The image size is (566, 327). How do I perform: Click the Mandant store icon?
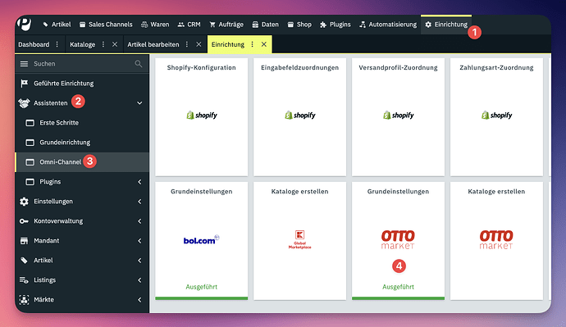(24, 241)
